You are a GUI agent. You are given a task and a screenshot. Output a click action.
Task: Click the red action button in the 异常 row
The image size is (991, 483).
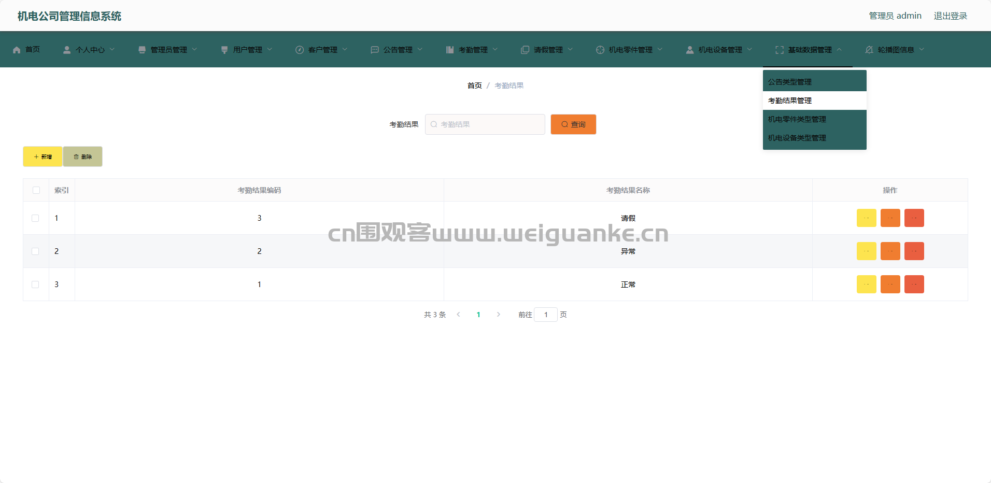coord(914,251)
